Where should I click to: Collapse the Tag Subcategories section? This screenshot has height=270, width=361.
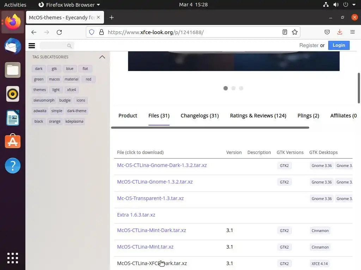[102, 57]
